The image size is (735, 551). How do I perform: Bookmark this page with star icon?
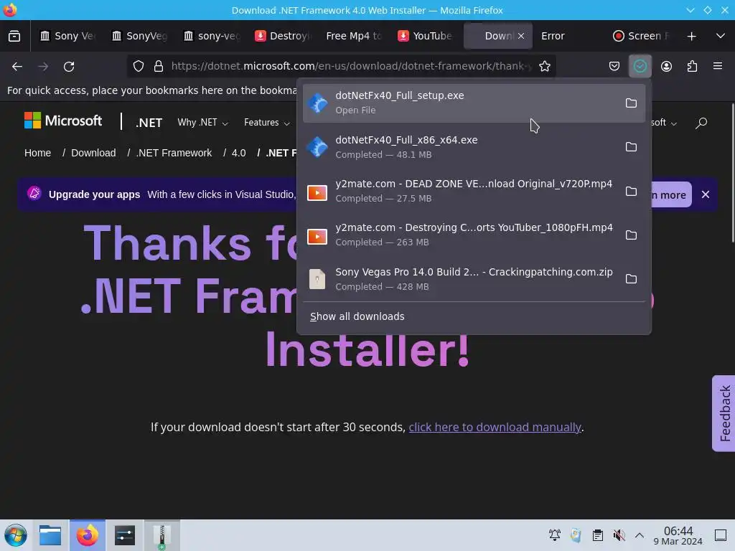pos(544,66)
